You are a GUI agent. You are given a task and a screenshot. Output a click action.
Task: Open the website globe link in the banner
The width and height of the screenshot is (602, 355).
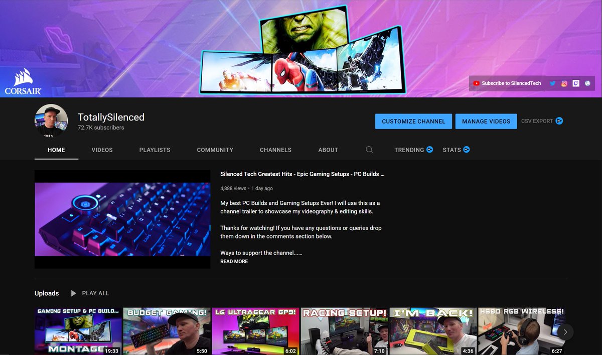pos(587,83)
